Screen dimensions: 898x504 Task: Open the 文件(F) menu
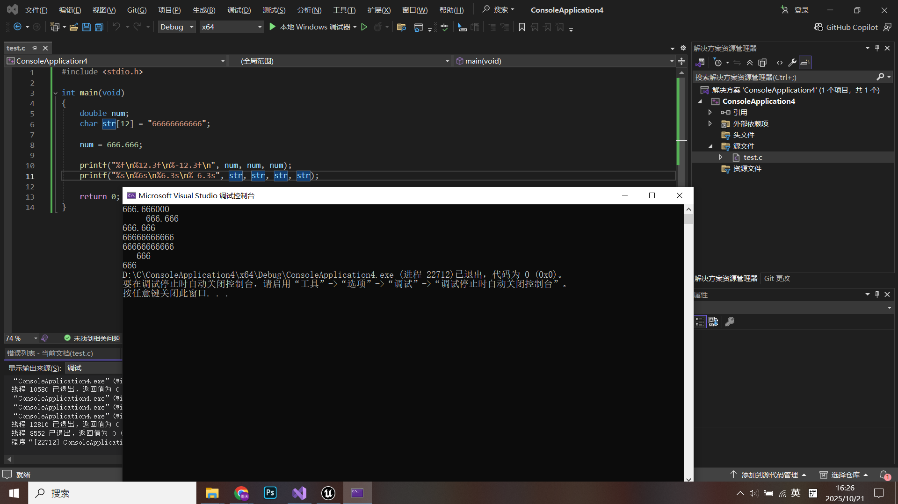point(36,10)
